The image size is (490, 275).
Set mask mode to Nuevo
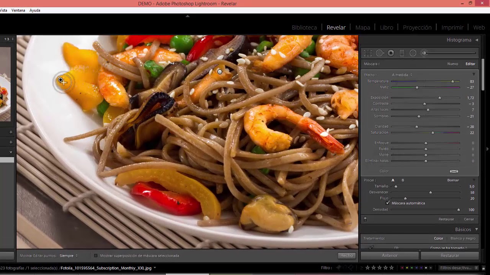(x=452, y=64)
